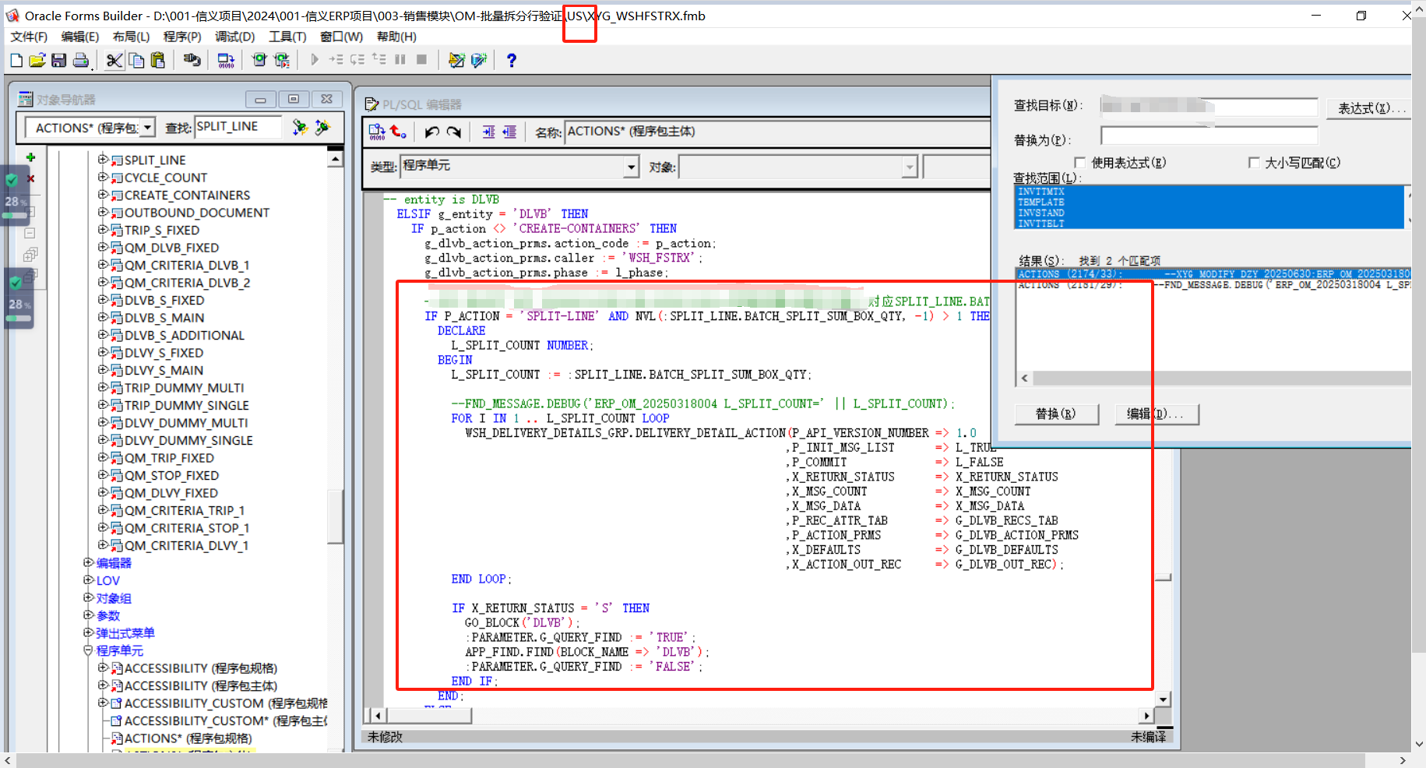Enable the 使用表达式(E) checkbox

(x=1080, y=162)
